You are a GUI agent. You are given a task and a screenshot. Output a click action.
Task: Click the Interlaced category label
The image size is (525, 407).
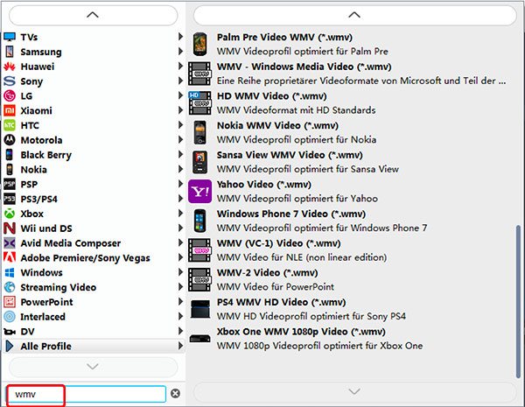[x=43, y=317]
